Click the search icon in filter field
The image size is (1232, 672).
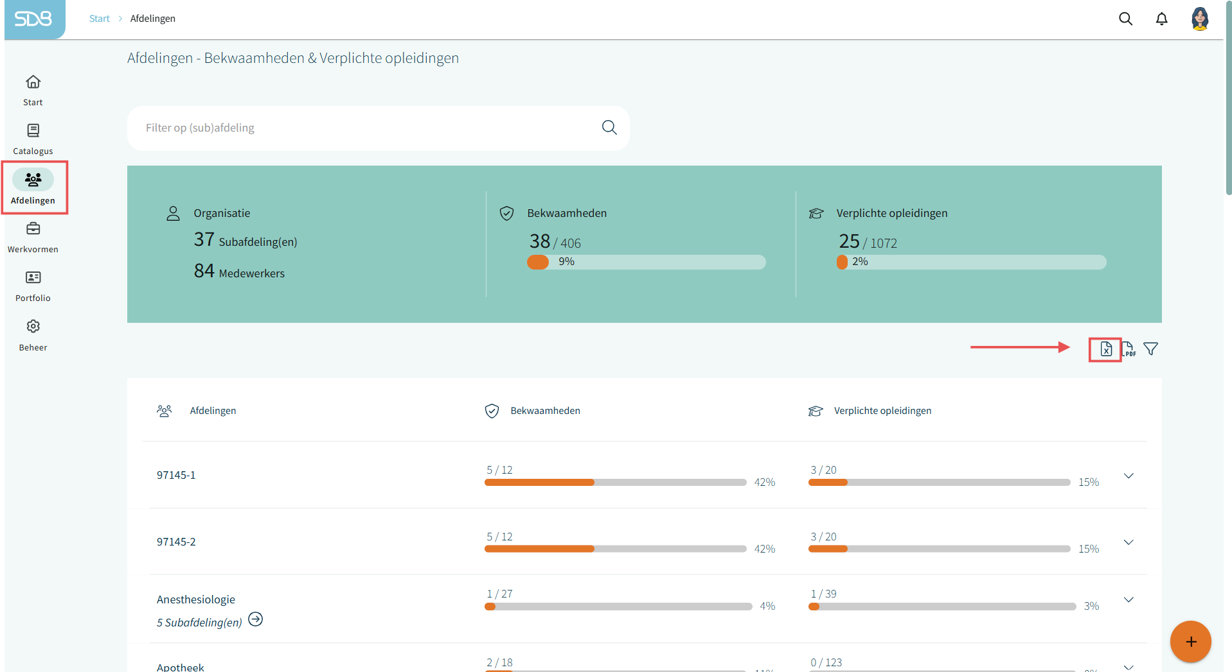tap(609, 128)
